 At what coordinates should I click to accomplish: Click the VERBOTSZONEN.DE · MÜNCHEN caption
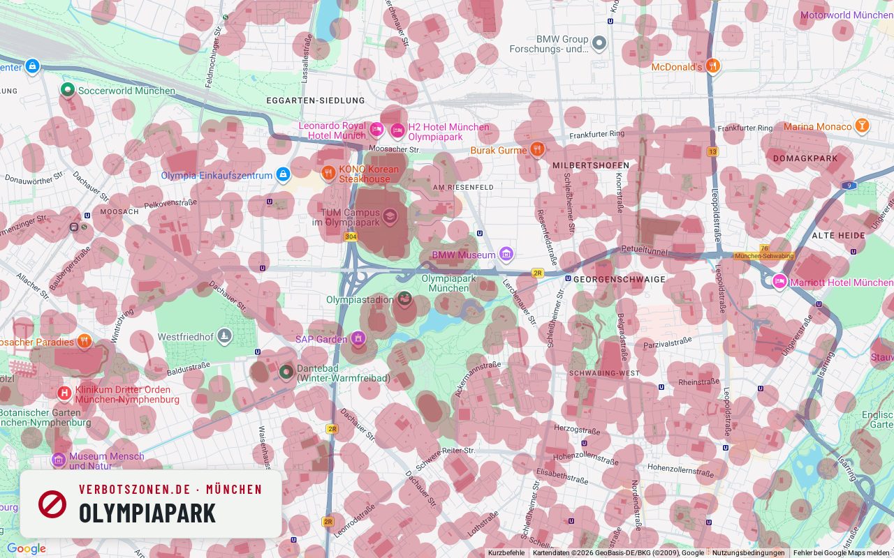pos(170,490)
